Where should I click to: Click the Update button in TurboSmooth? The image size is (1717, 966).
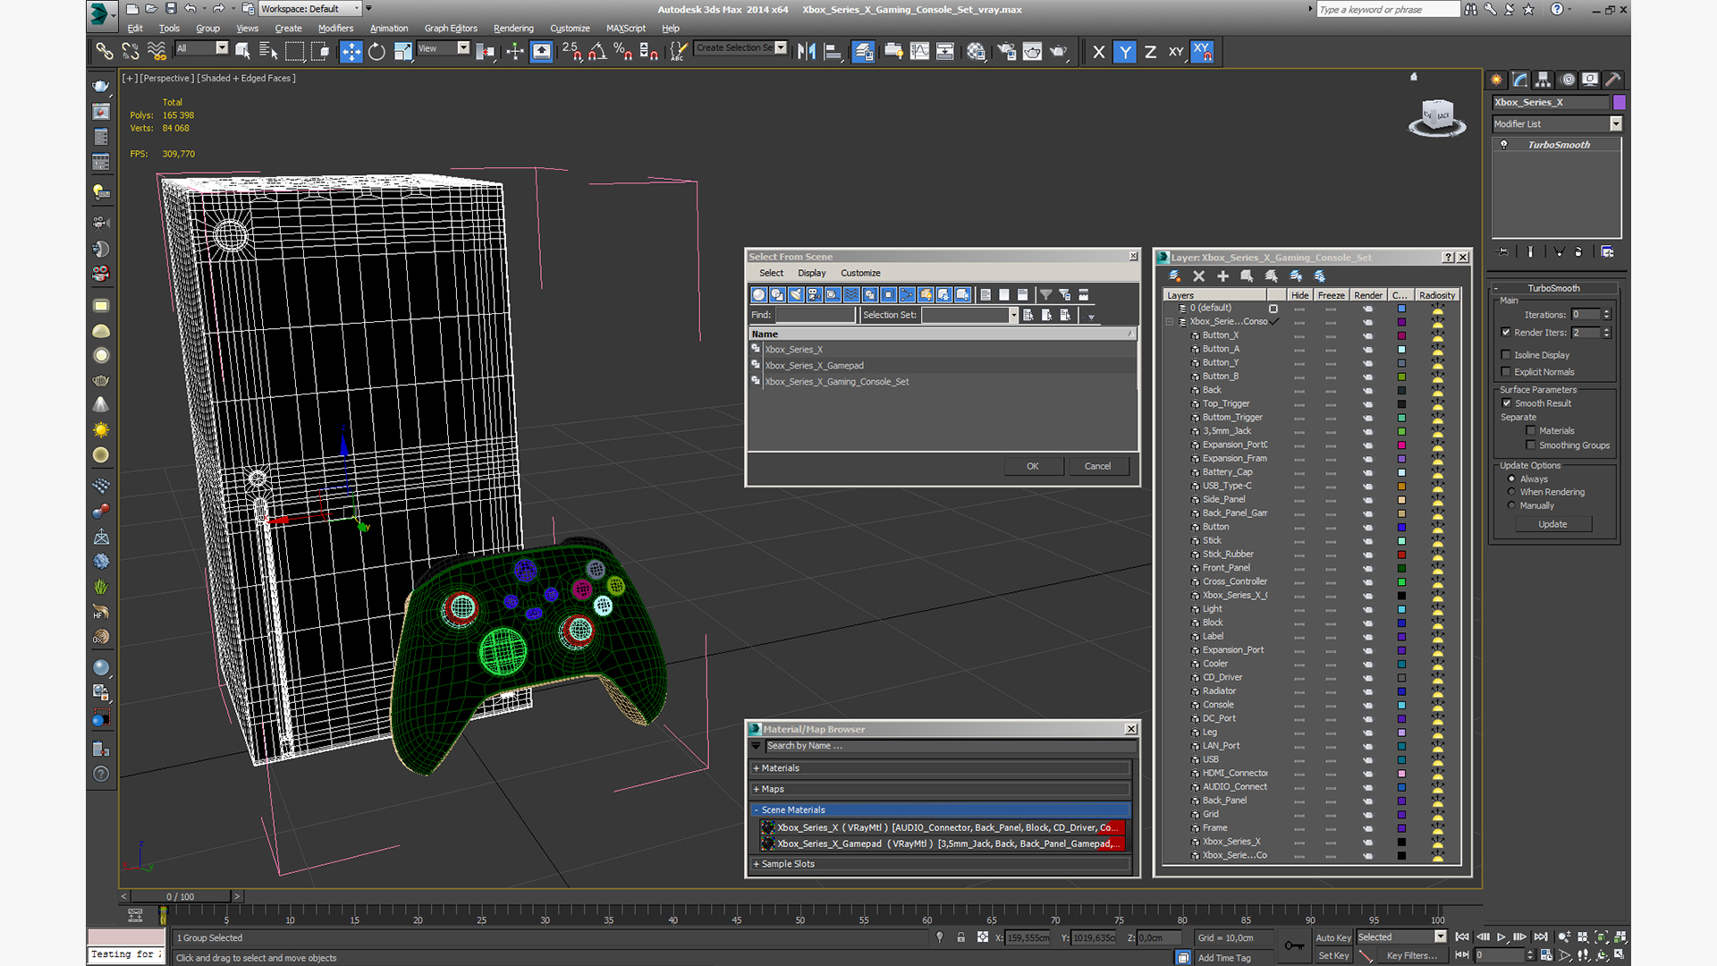1552,524
